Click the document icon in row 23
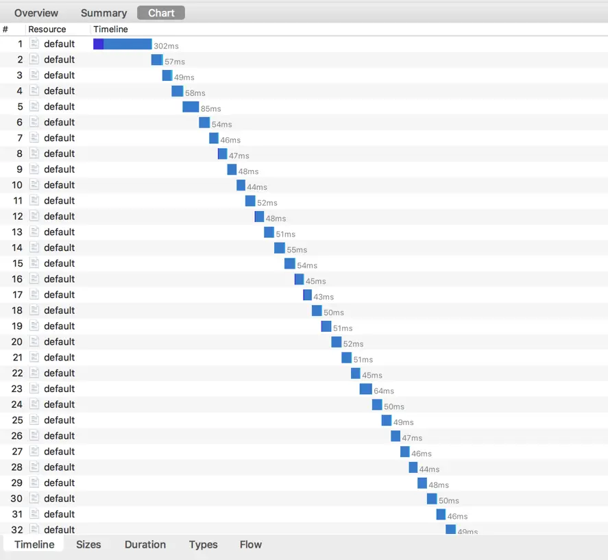 pos(34,388)
